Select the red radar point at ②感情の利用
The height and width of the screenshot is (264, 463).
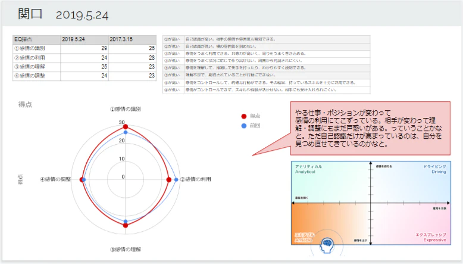168,179
